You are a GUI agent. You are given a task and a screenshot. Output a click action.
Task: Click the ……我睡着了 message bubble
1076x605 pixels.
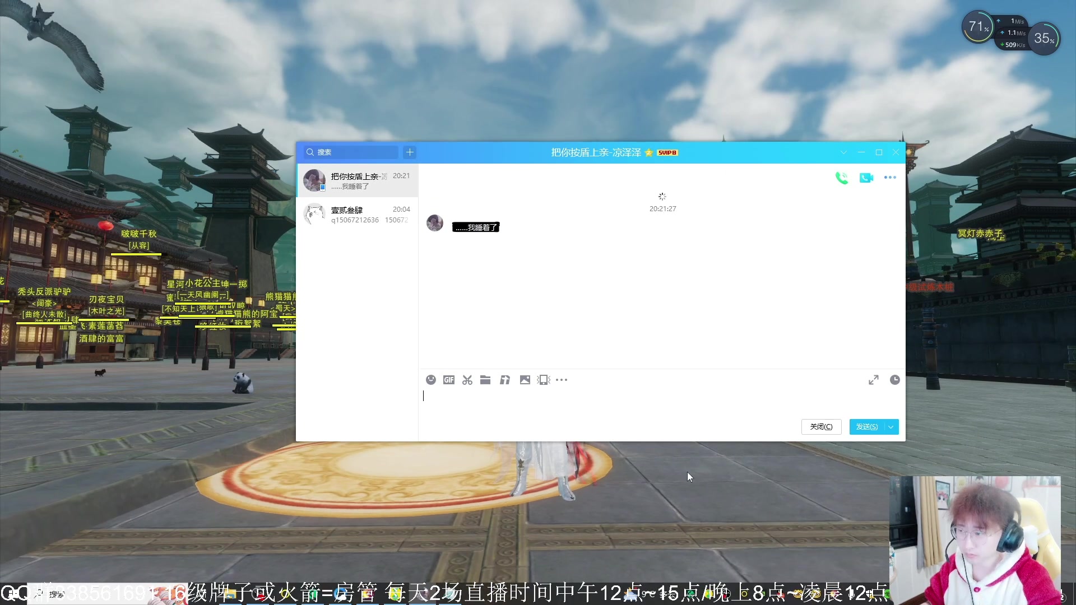tap(476, 227)
